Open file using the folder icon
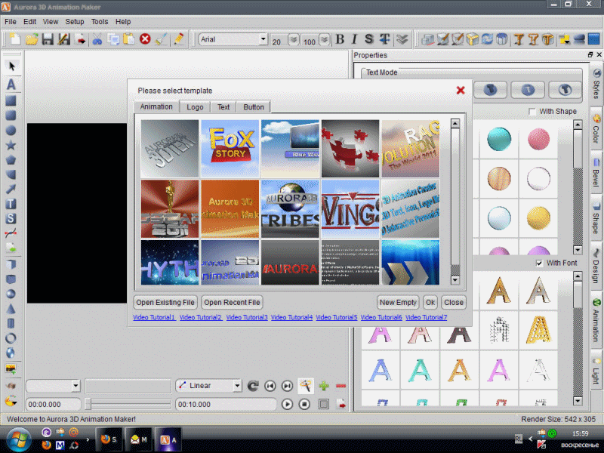The height and width of the screenshot is (453, 604). click(x=32, y=39)
